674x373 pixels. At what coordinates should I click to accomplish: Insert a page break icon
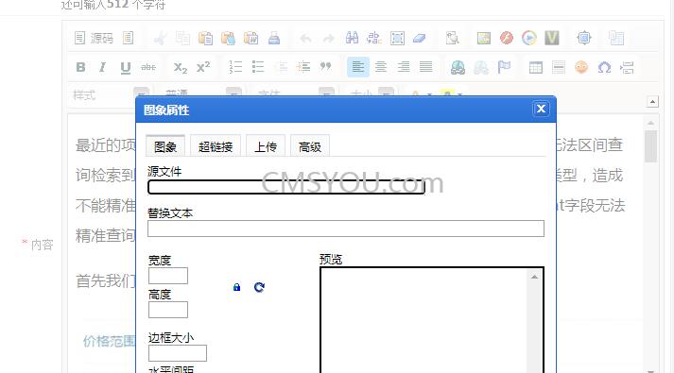tap(627, 67)
